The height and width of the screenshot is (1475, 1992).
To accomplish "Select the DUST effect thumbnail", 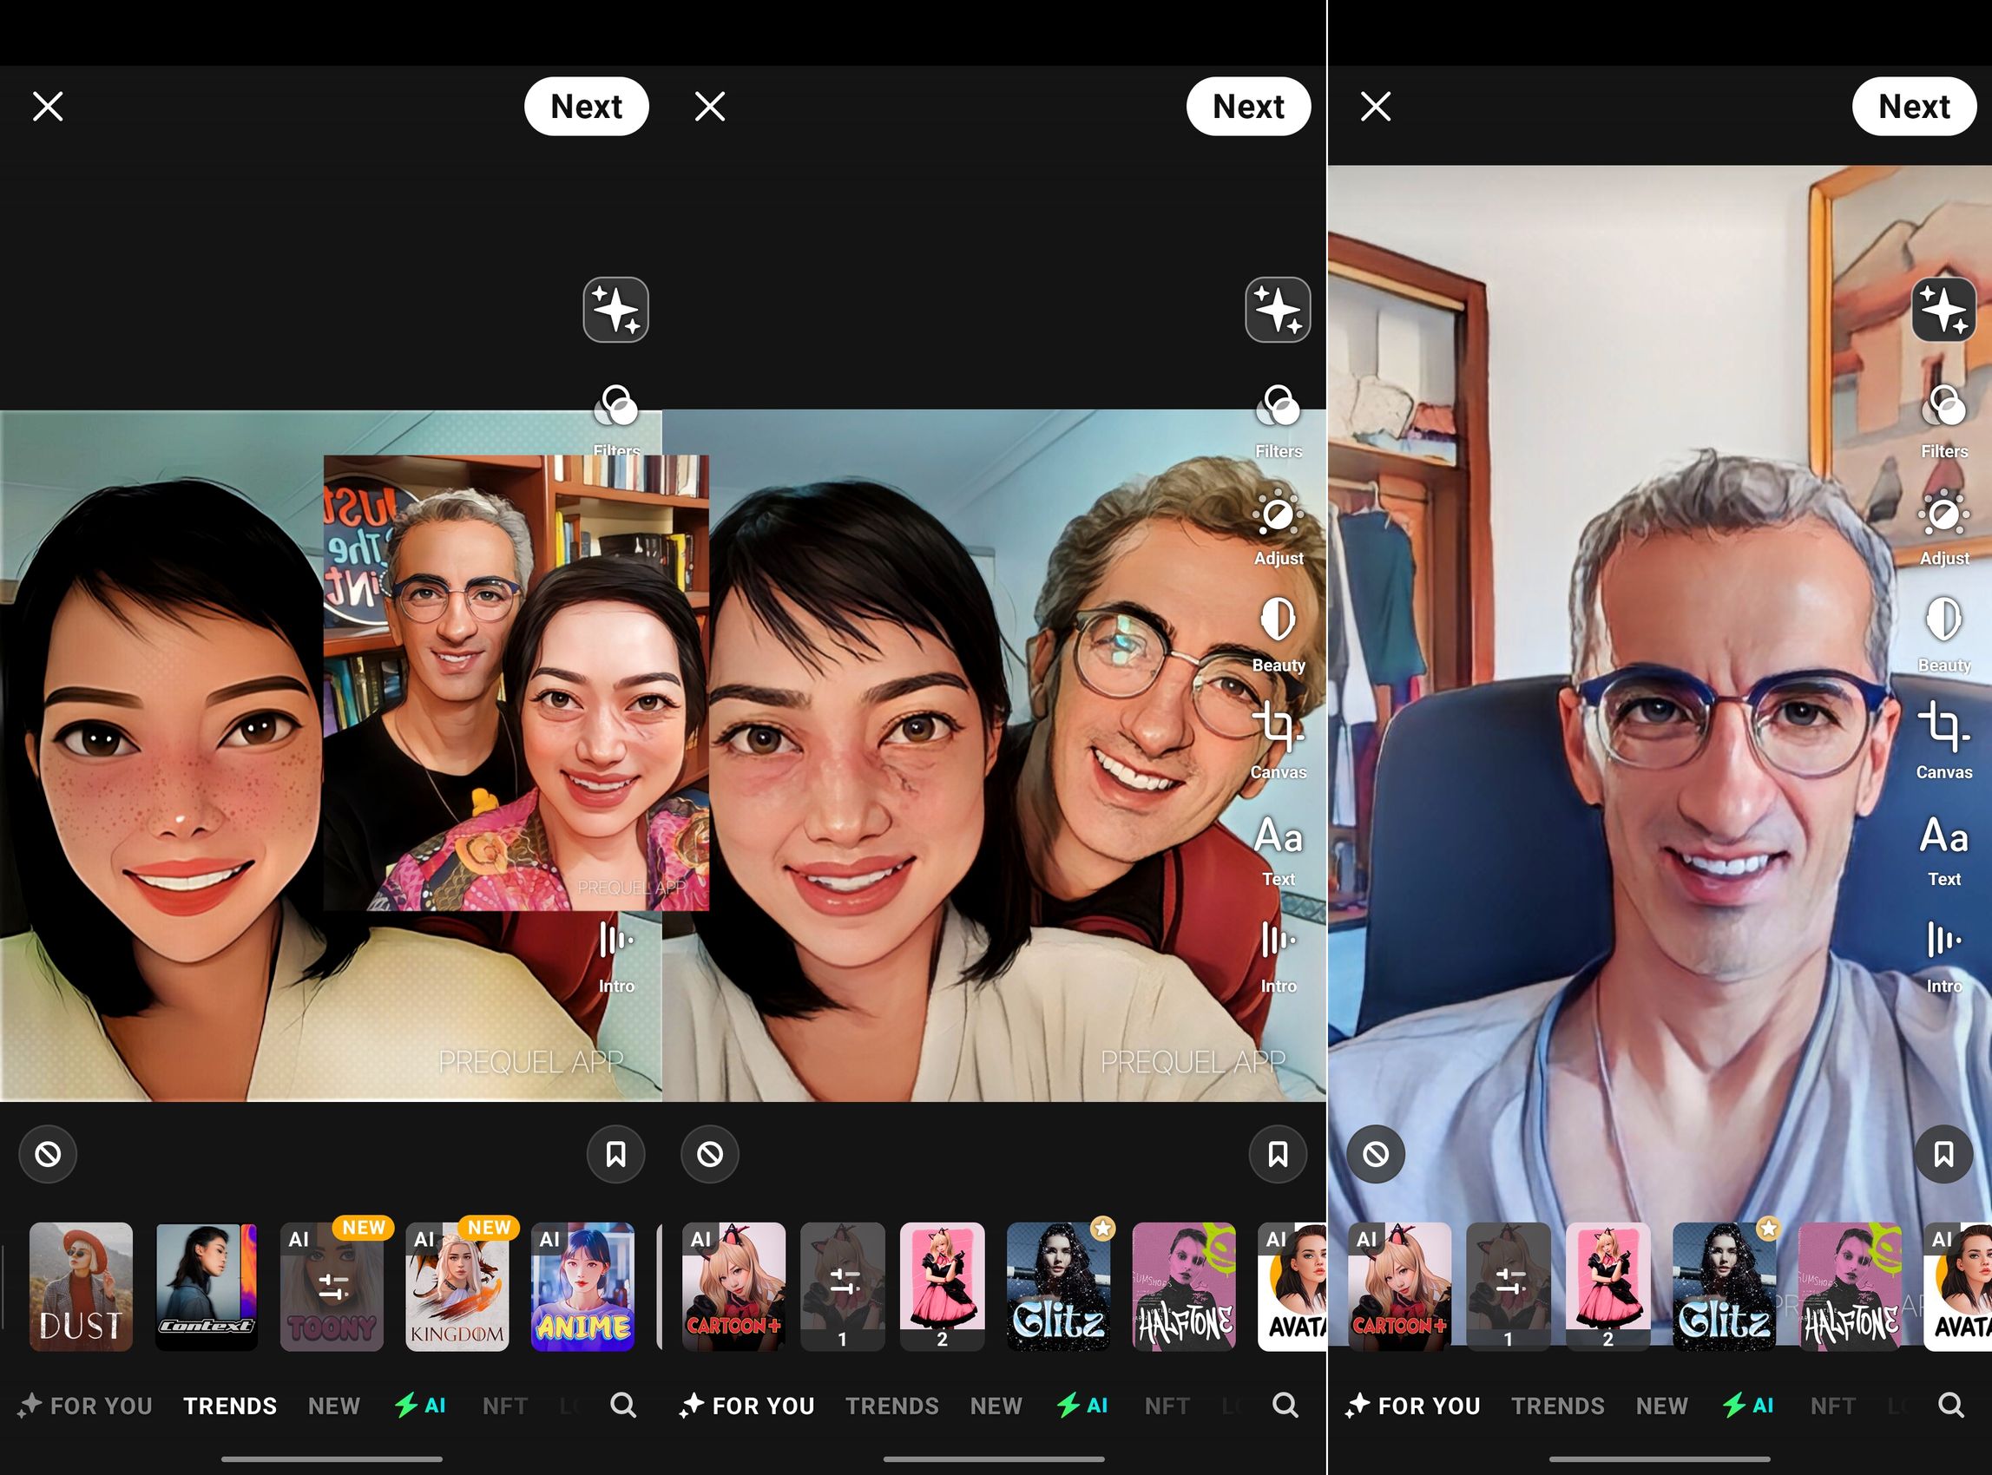I will click(x=82, y=1286).
